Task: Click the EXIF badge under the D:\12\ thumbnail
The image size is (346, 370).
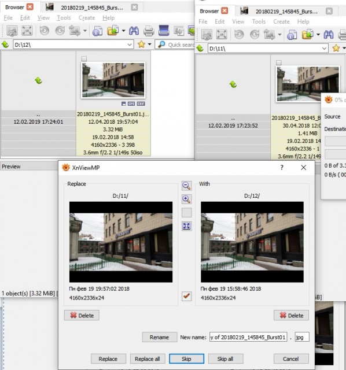Action: coord(141,103)
